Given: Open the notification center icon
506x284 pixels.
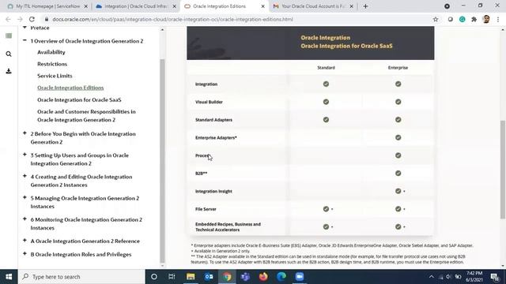Looking at the screenshot, I should coord(495,277).
